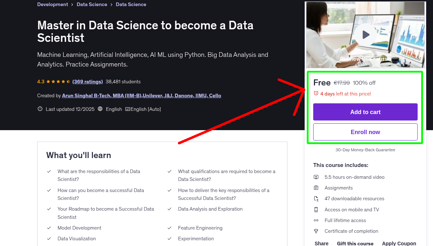
Task: Click the Enroll now button
Action: [365, 132]
